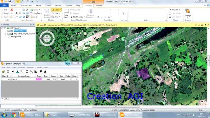
Task: Click the Signature Name column header
Action: coord(23,76)
